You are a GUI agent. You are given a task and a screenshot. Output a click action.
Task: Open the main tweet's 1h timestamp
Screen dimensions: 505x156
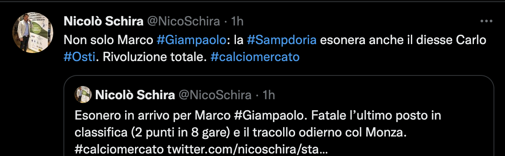(x=237, y=22)
